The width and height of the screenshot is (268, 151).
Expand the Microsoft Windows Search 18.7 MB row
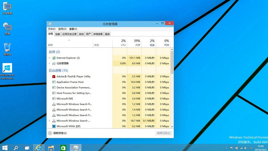49,121
